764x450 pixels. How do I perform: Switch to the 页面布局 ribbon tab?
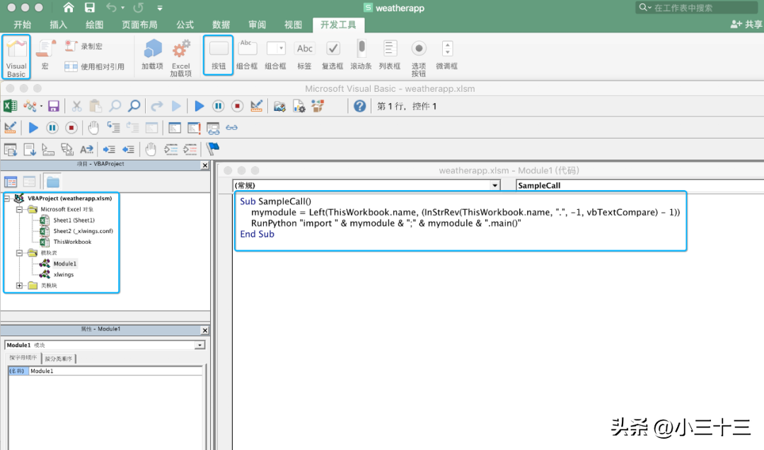pos(140,25)
